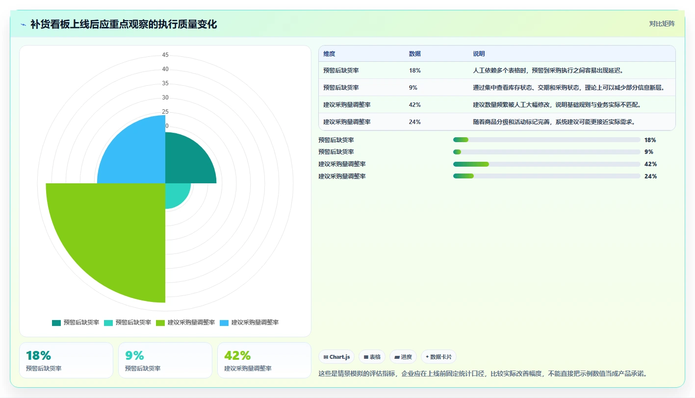Click the dark teal legend swatch
The width and height of the screenshot is (695, 398).
56,323
